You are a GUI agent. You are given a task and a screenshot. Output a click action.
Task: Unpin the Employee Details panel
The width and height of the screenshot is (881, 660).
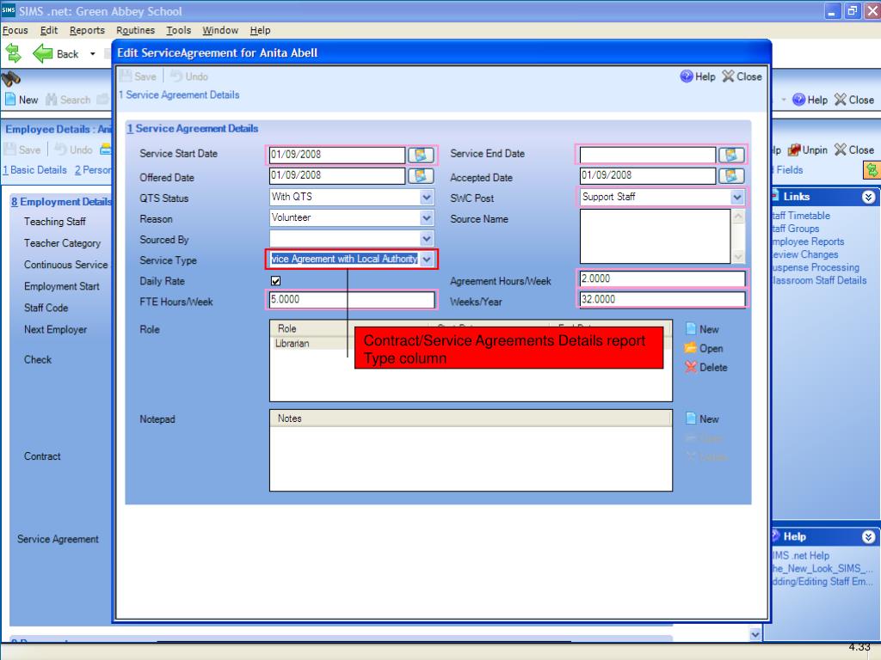(x=807, y=150)
